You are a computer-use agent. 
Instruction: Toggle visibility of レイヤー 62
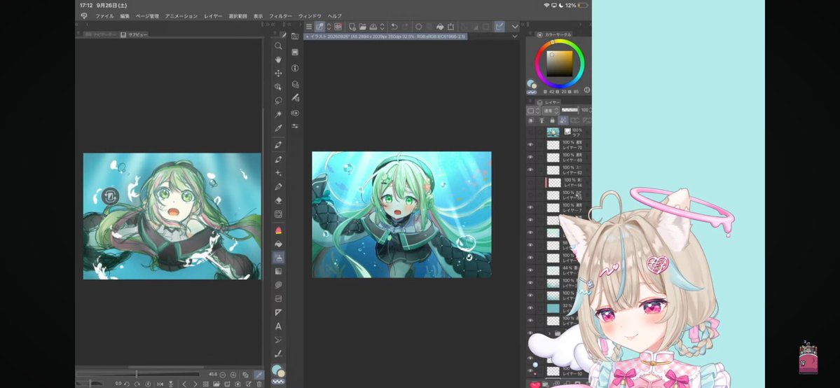pyautogui.click(x=530, y=170)
